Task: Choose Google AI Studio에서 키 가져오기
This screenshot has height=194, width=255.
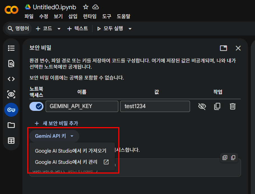Action: coord(72,151)
